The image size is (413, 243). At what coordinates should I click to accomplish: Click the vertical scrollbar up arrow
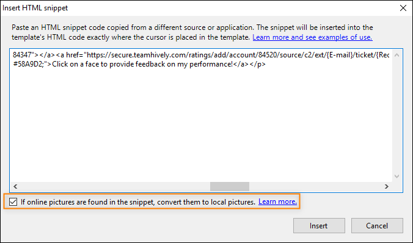pos(397,55)
